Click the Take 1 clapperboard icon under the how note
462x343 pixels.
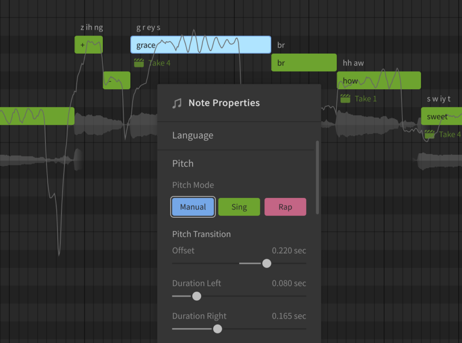click(x=346, y=98)
